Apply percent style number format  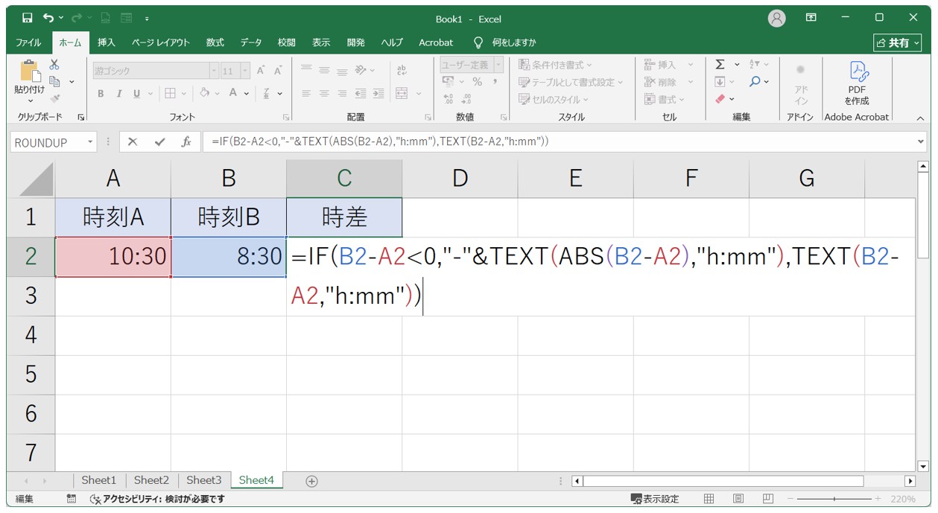tap(477, 82)
